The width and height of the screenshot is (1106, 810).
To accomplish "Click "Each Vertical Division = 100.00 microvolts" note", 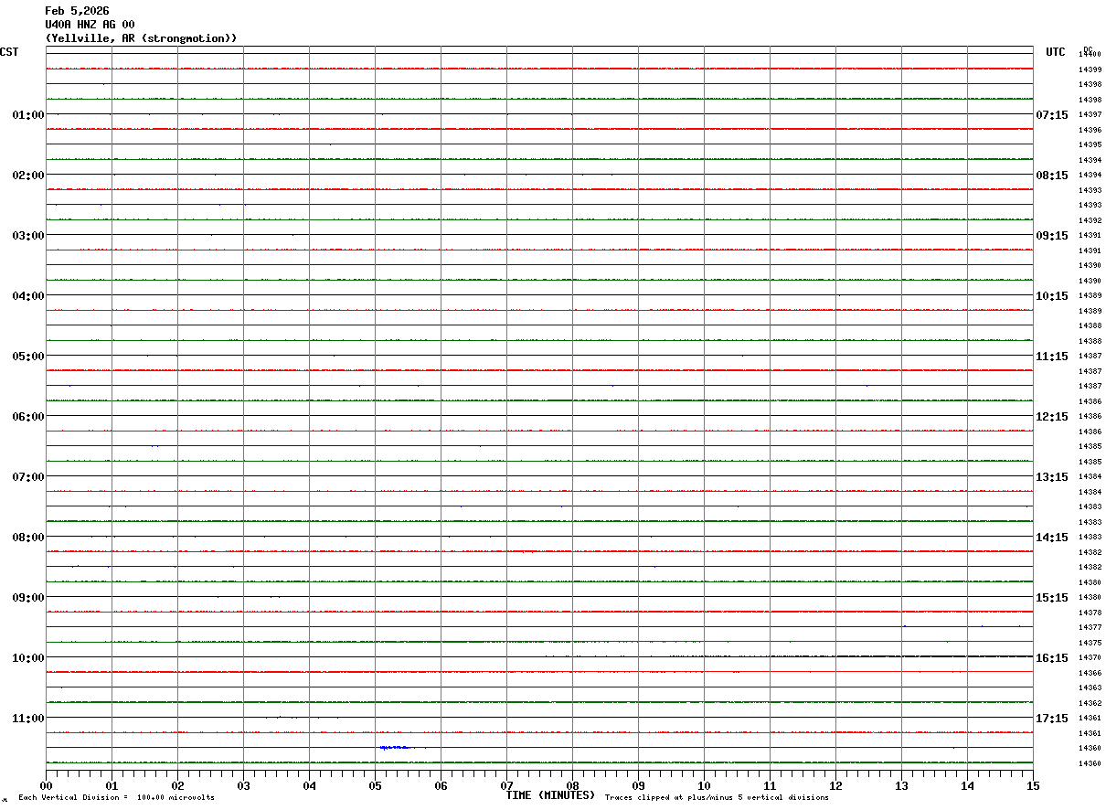I will coord(117,798).
